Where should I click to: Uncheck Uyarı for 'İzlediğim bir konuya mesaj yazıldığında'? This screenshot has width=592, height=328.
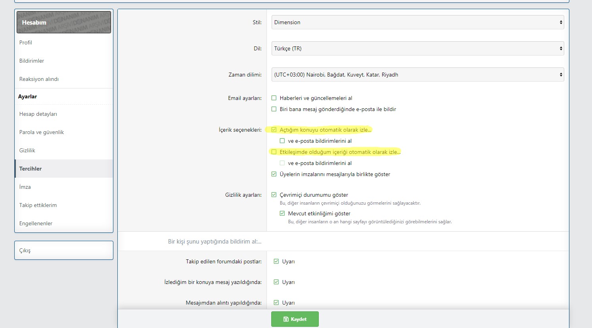276,282
